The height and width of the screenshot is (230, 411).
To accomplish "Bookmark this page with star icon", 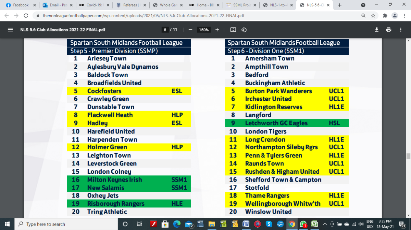I will pos(373,16).
